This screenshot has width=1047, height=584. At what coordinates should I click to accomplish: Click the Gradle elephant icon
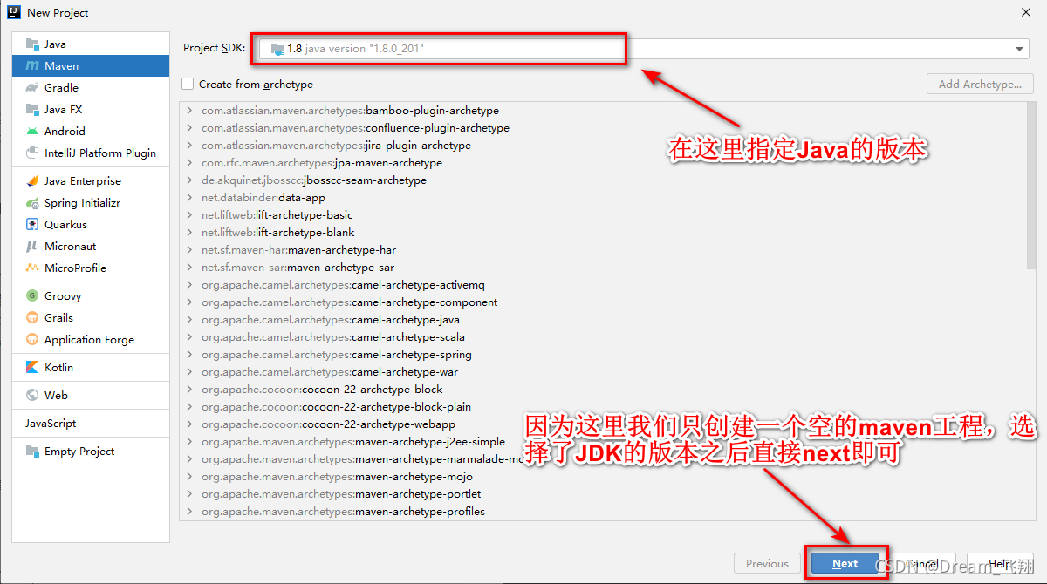tap(32, 87)
